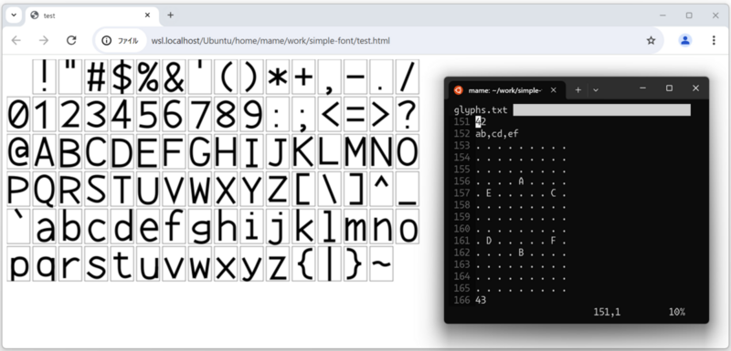The image size is (731, 351).
Task: Click the '#' glyph box
Action: click(x=96, y=77)
